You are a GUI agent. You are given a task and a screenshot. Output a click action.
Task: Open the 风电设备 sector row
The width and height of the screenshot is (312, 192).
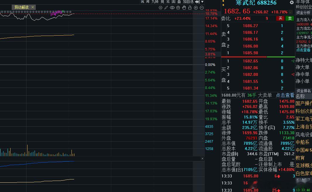point(304,135)
